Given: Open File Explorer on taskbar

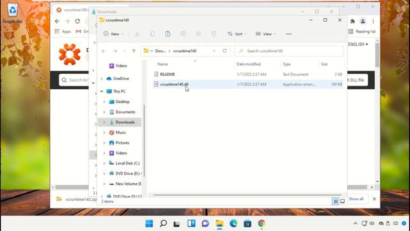Looking at the screenshot, I should pyautogui.click(x=219, y=223).
